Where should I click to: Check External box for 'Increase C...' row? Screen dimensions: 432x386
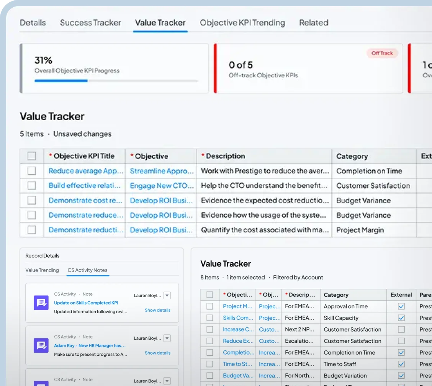401,329
